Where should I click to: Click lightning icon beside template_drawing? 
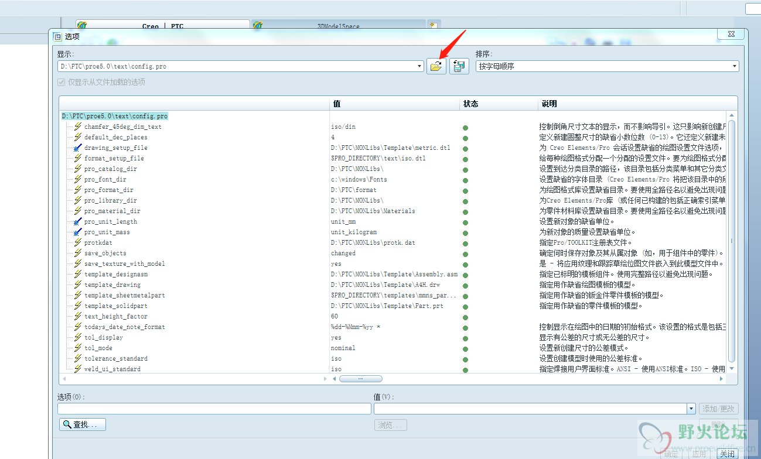77,285
